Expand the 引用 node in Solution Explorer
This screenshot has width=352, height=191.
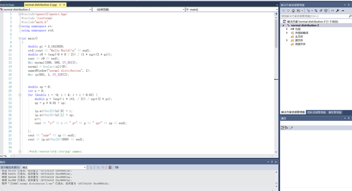(x=287, y=29)
